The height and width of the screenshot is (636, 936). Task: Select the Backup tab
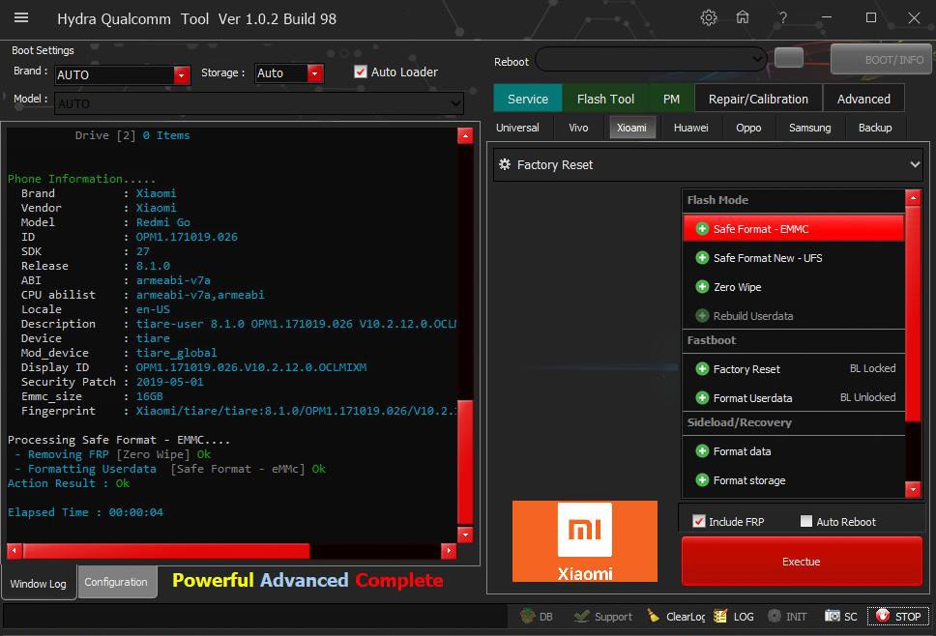click(x=874, y=128)
